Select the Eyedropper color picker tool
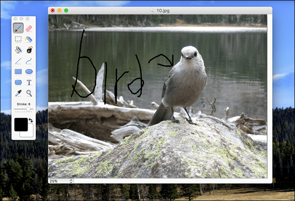The height and width of the screenshot is (201, 295). click(x=18, y=93)
